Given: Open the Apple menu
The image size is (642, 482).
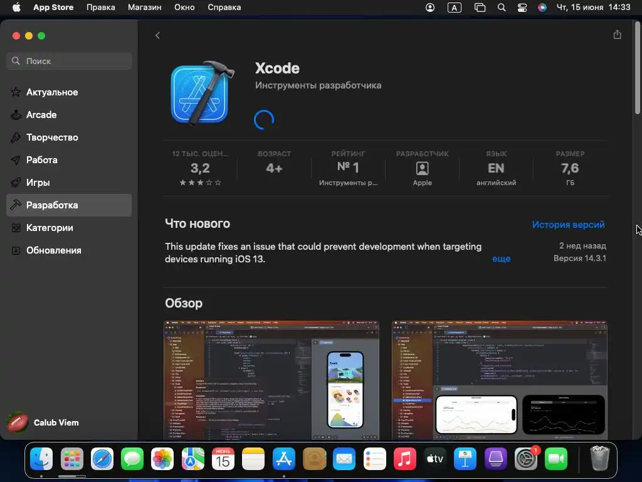Looking at the screenshot, I should (x=16, y=8).
